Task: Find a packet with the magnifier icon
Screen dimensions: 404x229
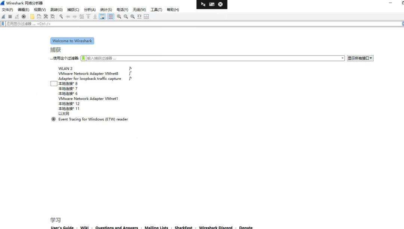Action: click(x=61, y=16)
